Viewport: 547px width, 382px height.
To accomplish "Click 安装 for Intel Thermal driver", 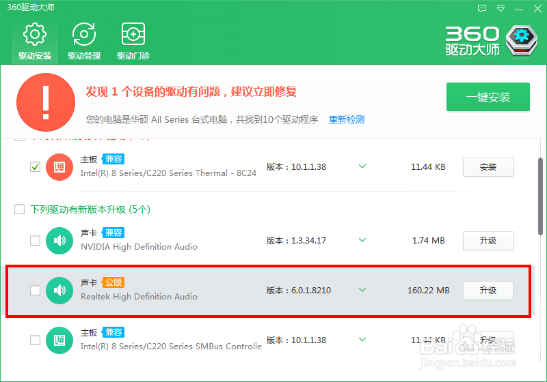I will (x=488, y=167).
